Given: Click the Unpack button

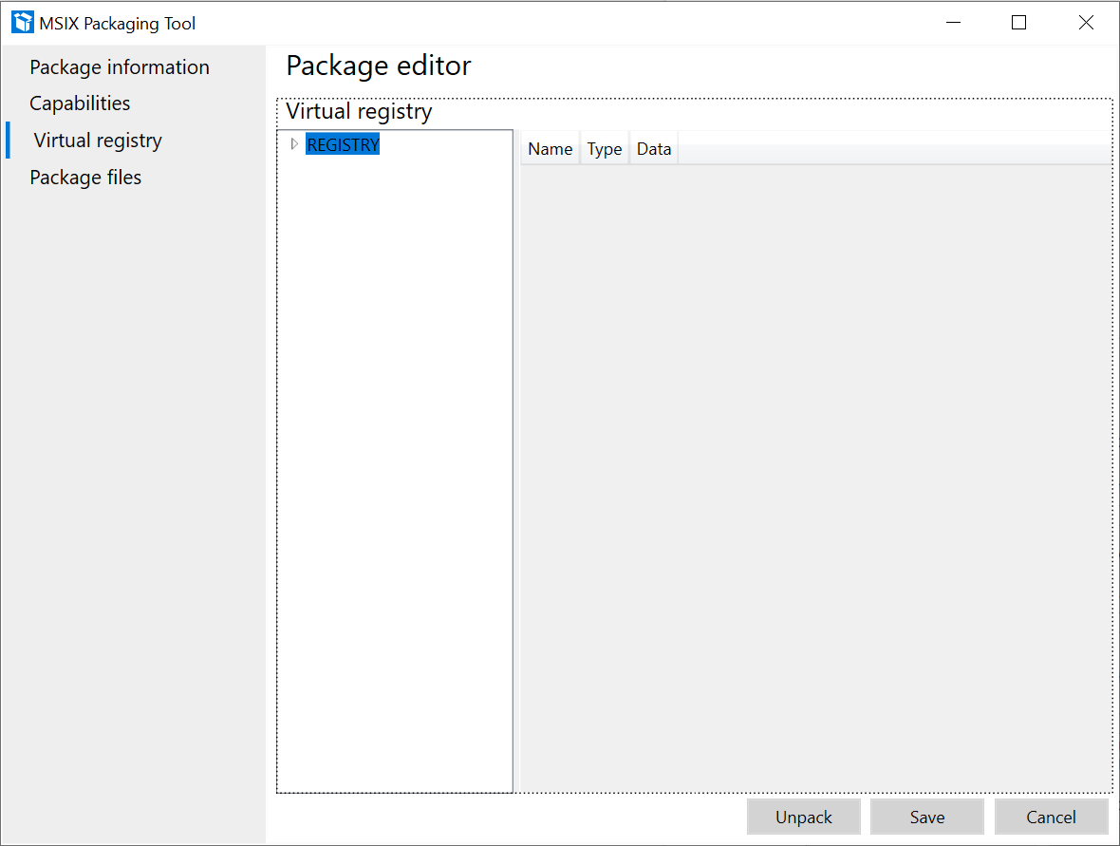Looking at the screenshot, I should (804, 817).
